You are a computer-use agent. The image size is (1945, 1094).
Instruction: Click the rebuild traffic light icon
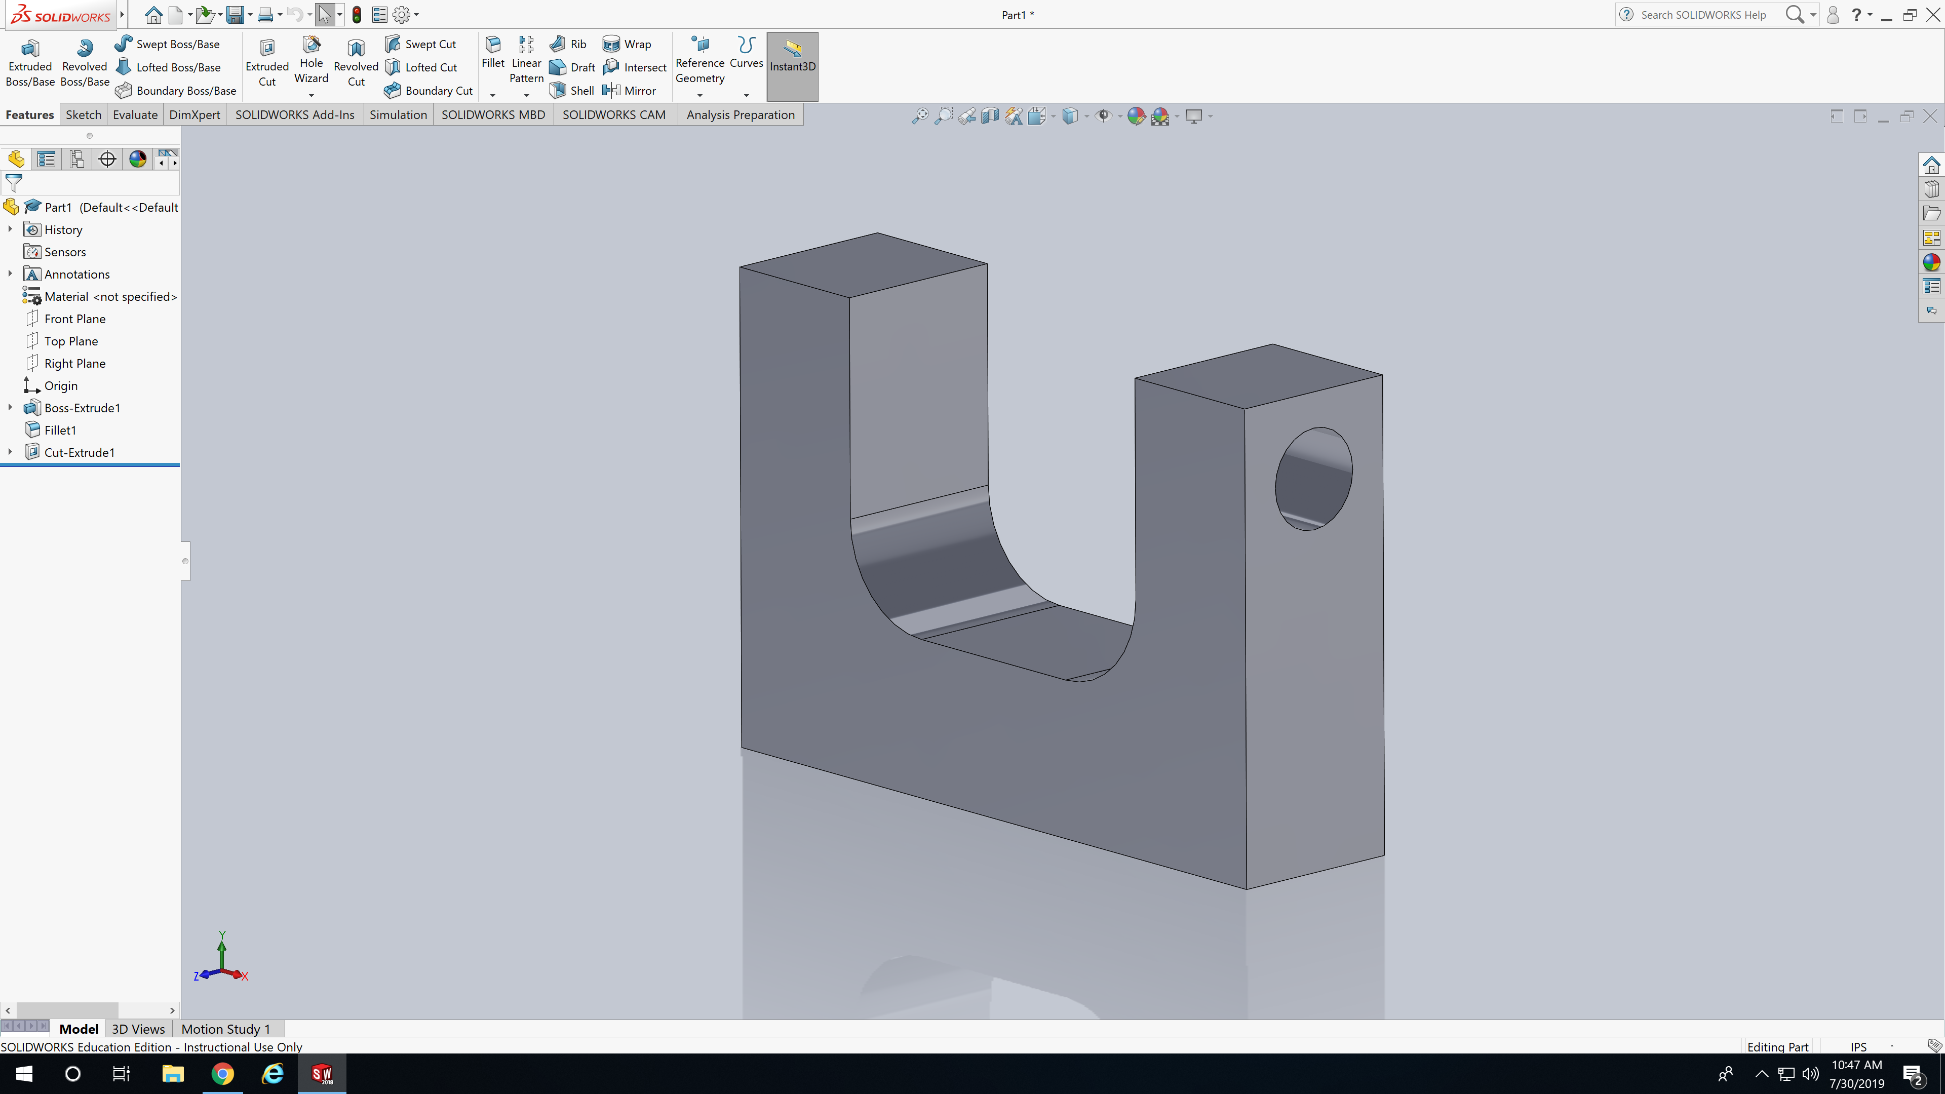[357, 14]
